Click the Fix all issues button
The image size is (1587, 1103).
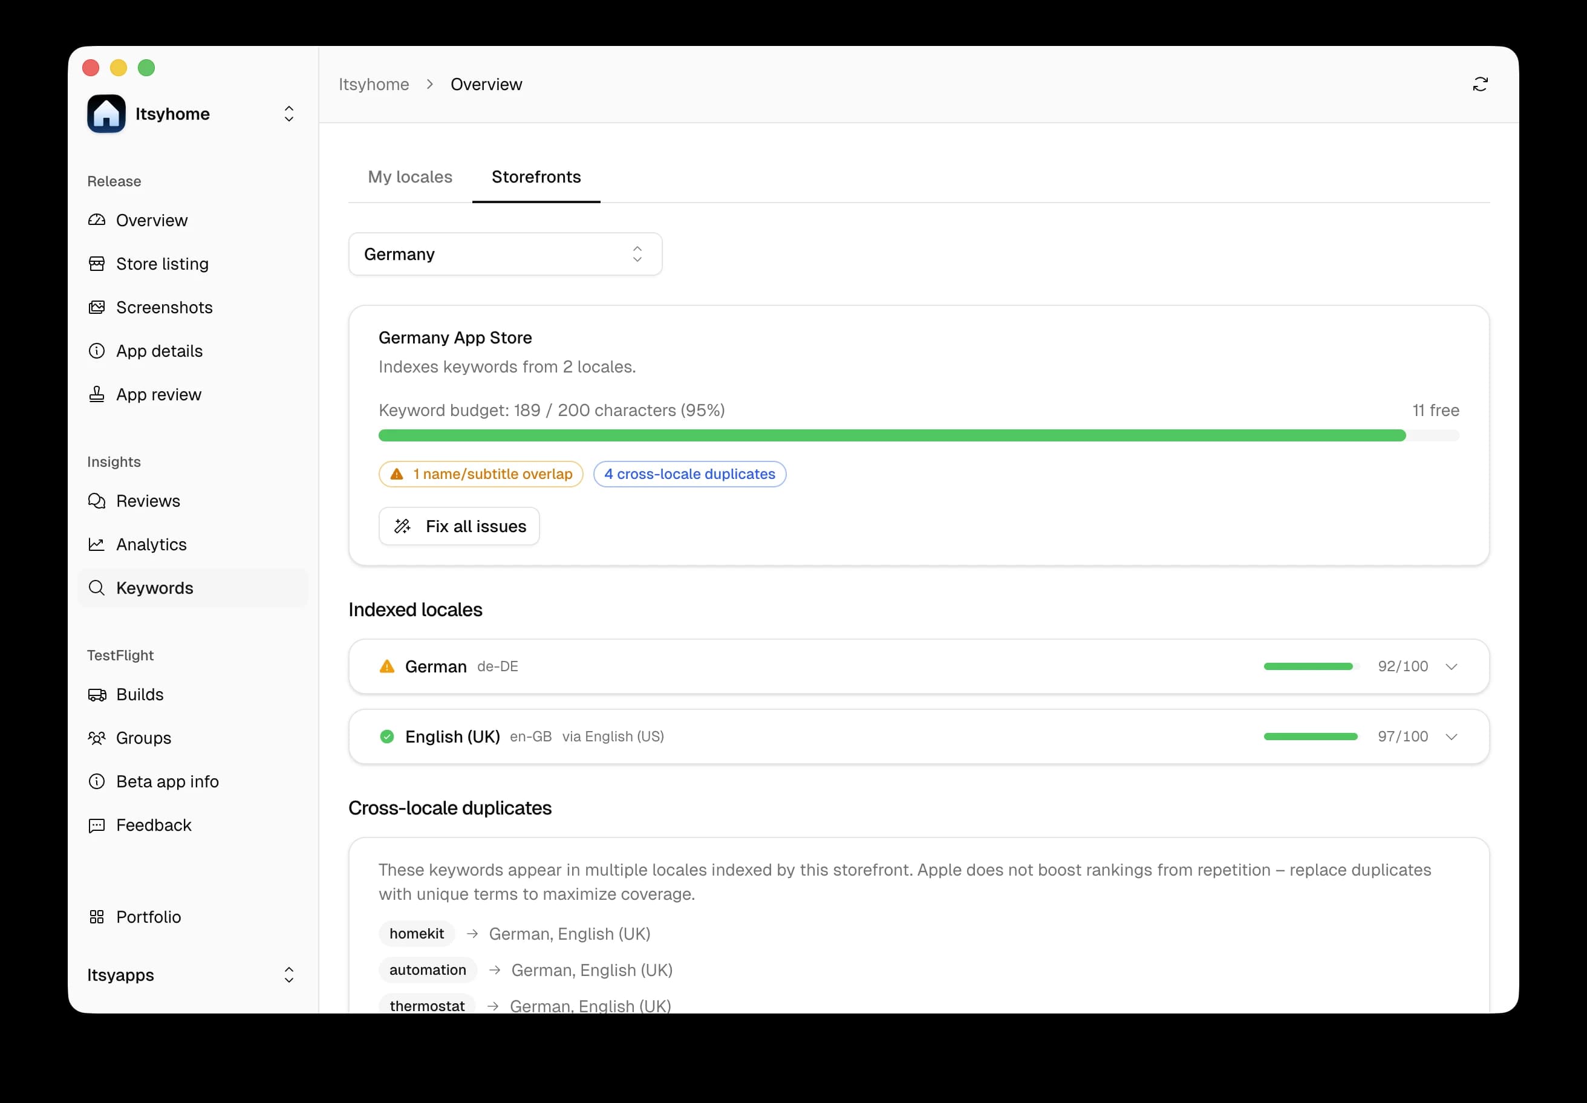tap(458, 526)
